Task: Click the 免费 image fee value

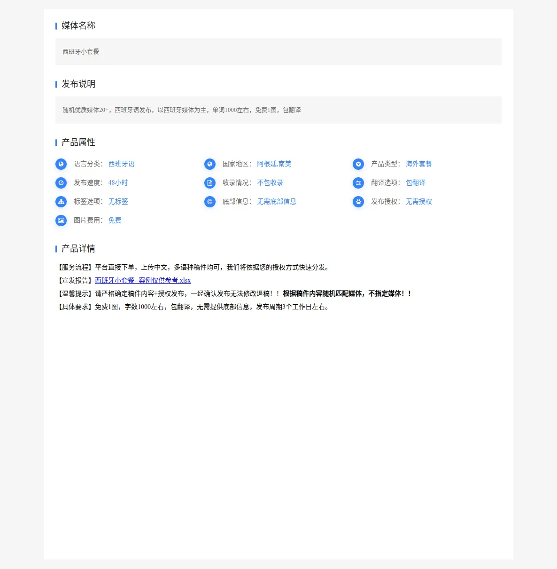Action: [115, 221]
